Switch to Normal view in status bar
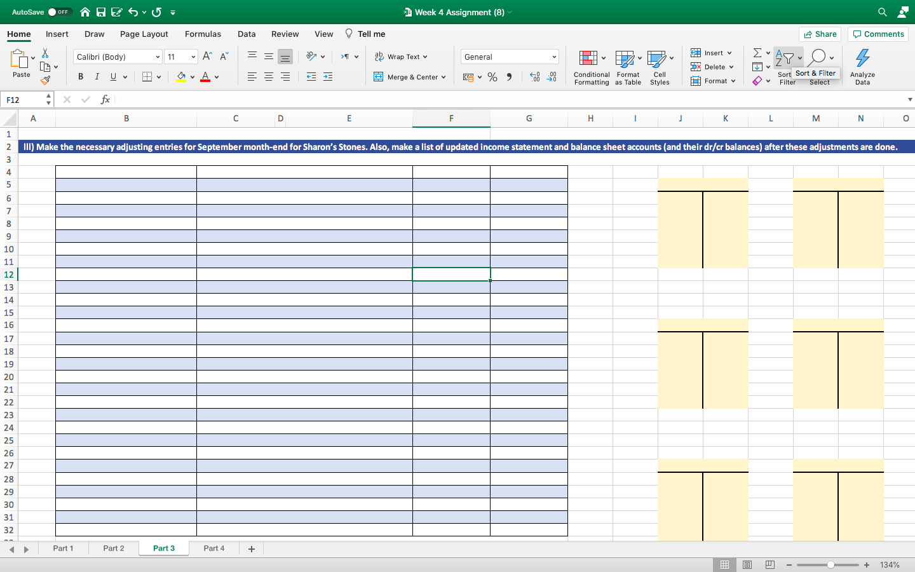This screenshot has height=572, width=915. pyautogui.click(x=724, y=564)
